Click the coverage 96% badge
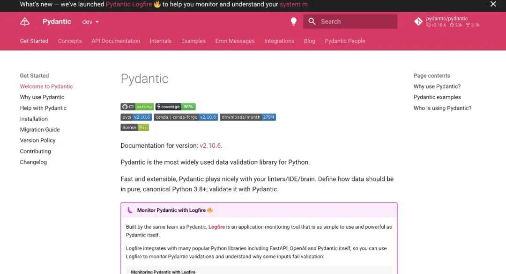 [x=175, y=107]
